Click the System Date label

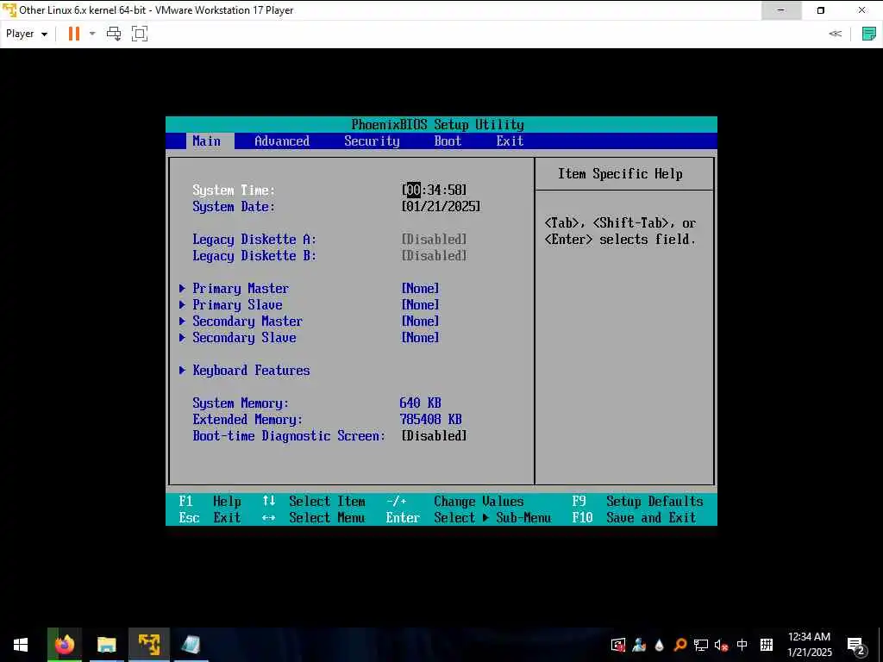234,207
